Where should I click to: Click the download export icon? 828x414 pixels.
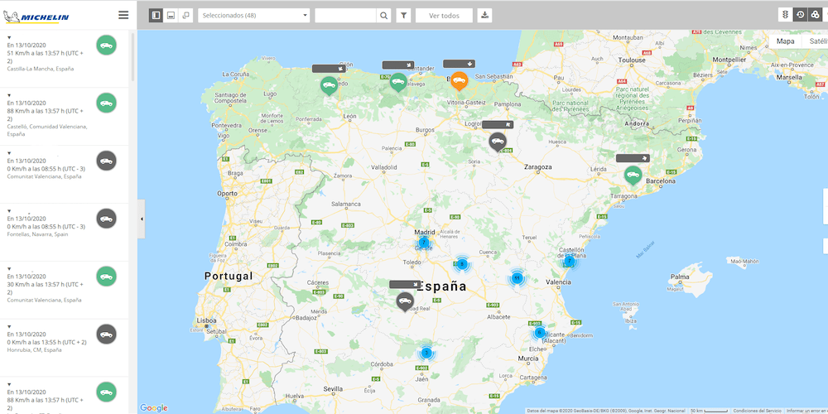(484, 15)
